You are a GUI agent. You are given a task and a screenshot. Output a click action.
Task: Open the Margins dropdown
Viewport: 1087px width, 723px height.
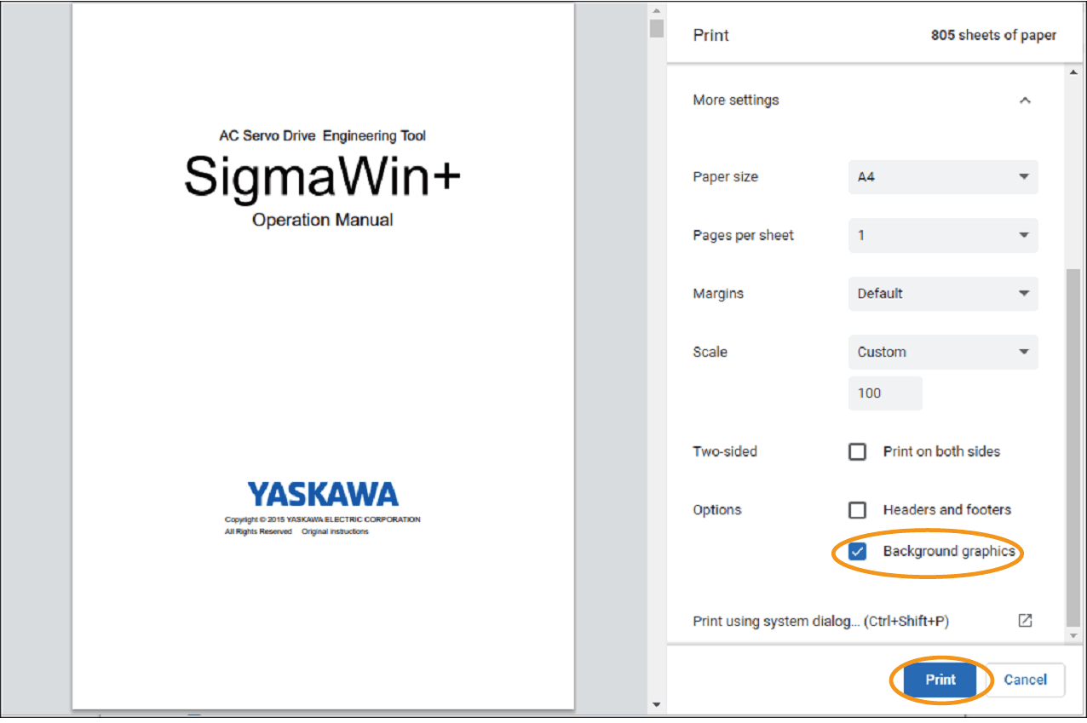click(943, 294)
